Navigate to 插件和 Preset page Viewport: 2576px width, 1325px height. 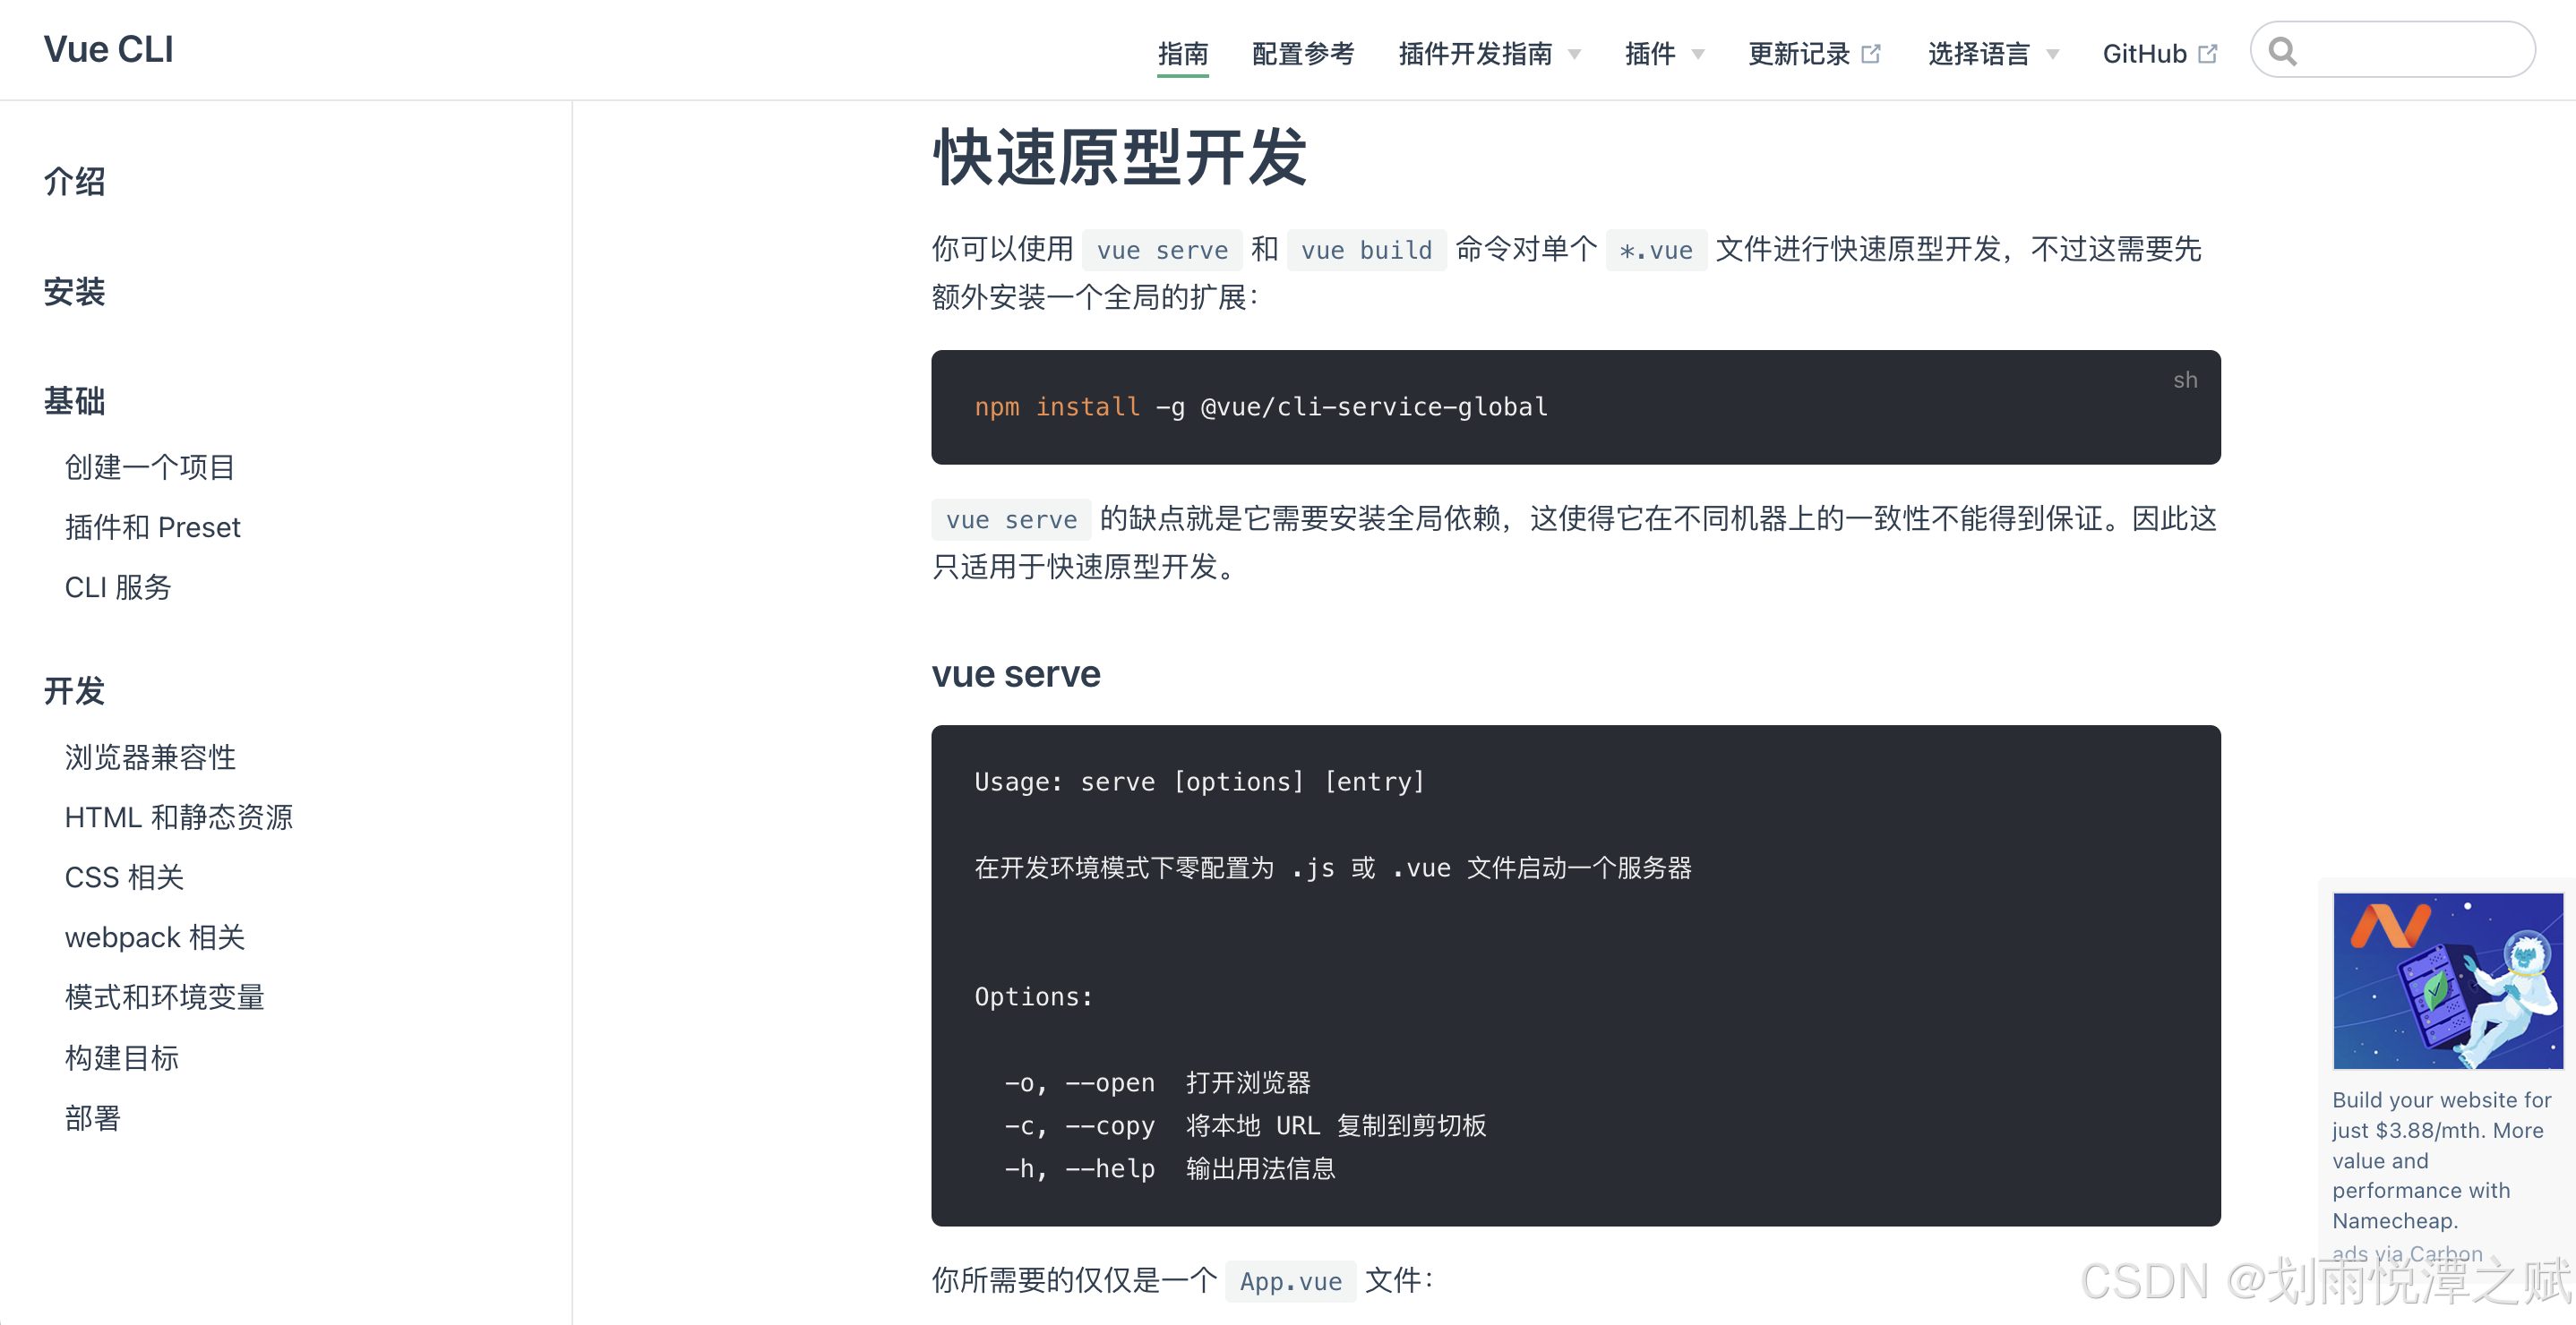click(x=153, y=526)
